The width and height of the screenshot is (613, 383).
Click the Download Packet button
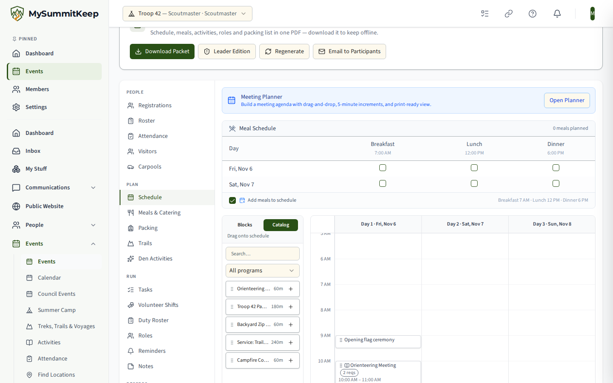point(162,51)
